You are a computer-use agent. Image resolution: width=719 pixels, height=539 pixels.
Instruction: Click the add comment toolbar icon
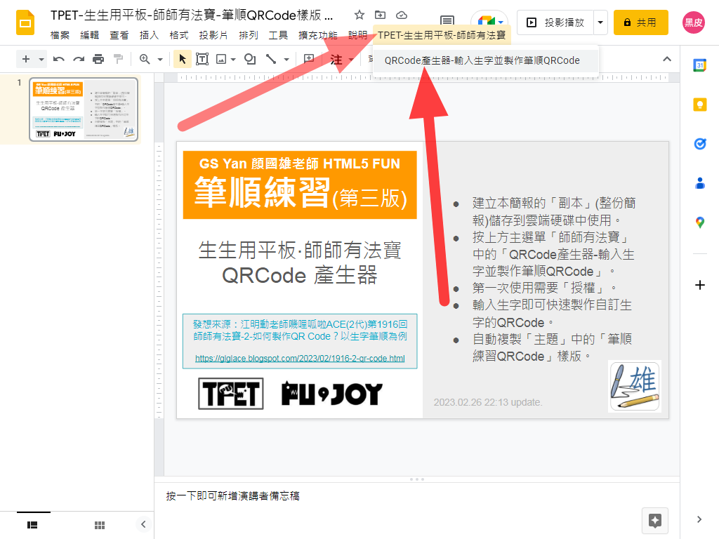coord(309,59)
